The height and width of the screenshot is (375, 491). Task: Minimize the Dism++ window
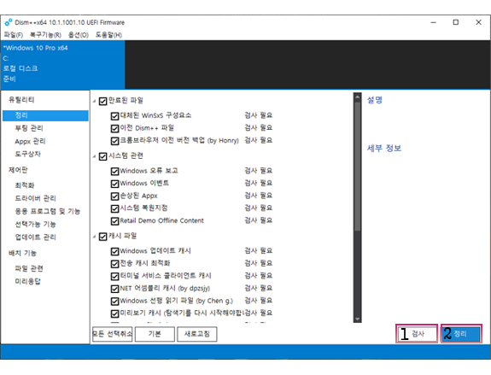pos(434,22)
